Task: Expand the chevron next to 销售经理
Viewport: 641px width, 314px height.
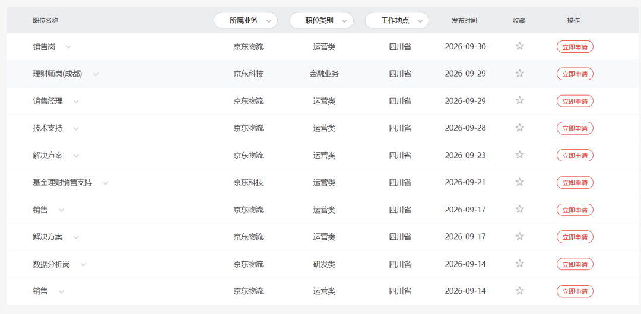Action: click(76, 102)
